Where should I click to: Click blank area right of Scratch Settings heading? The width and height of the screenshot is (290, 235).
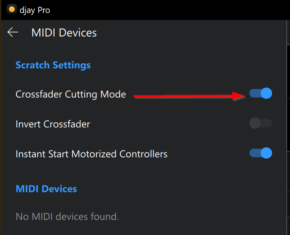pyautogui.click(x=183, y=65)
